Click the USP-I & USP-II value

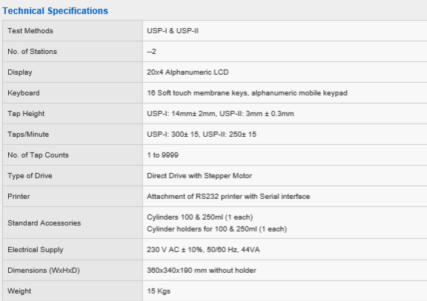pos(173,31)
